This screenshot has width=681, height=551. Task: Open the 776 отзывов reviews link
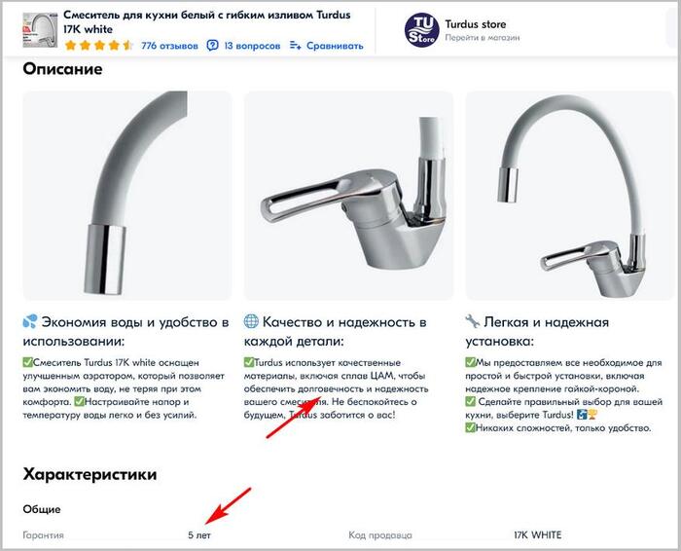point(169,46)
